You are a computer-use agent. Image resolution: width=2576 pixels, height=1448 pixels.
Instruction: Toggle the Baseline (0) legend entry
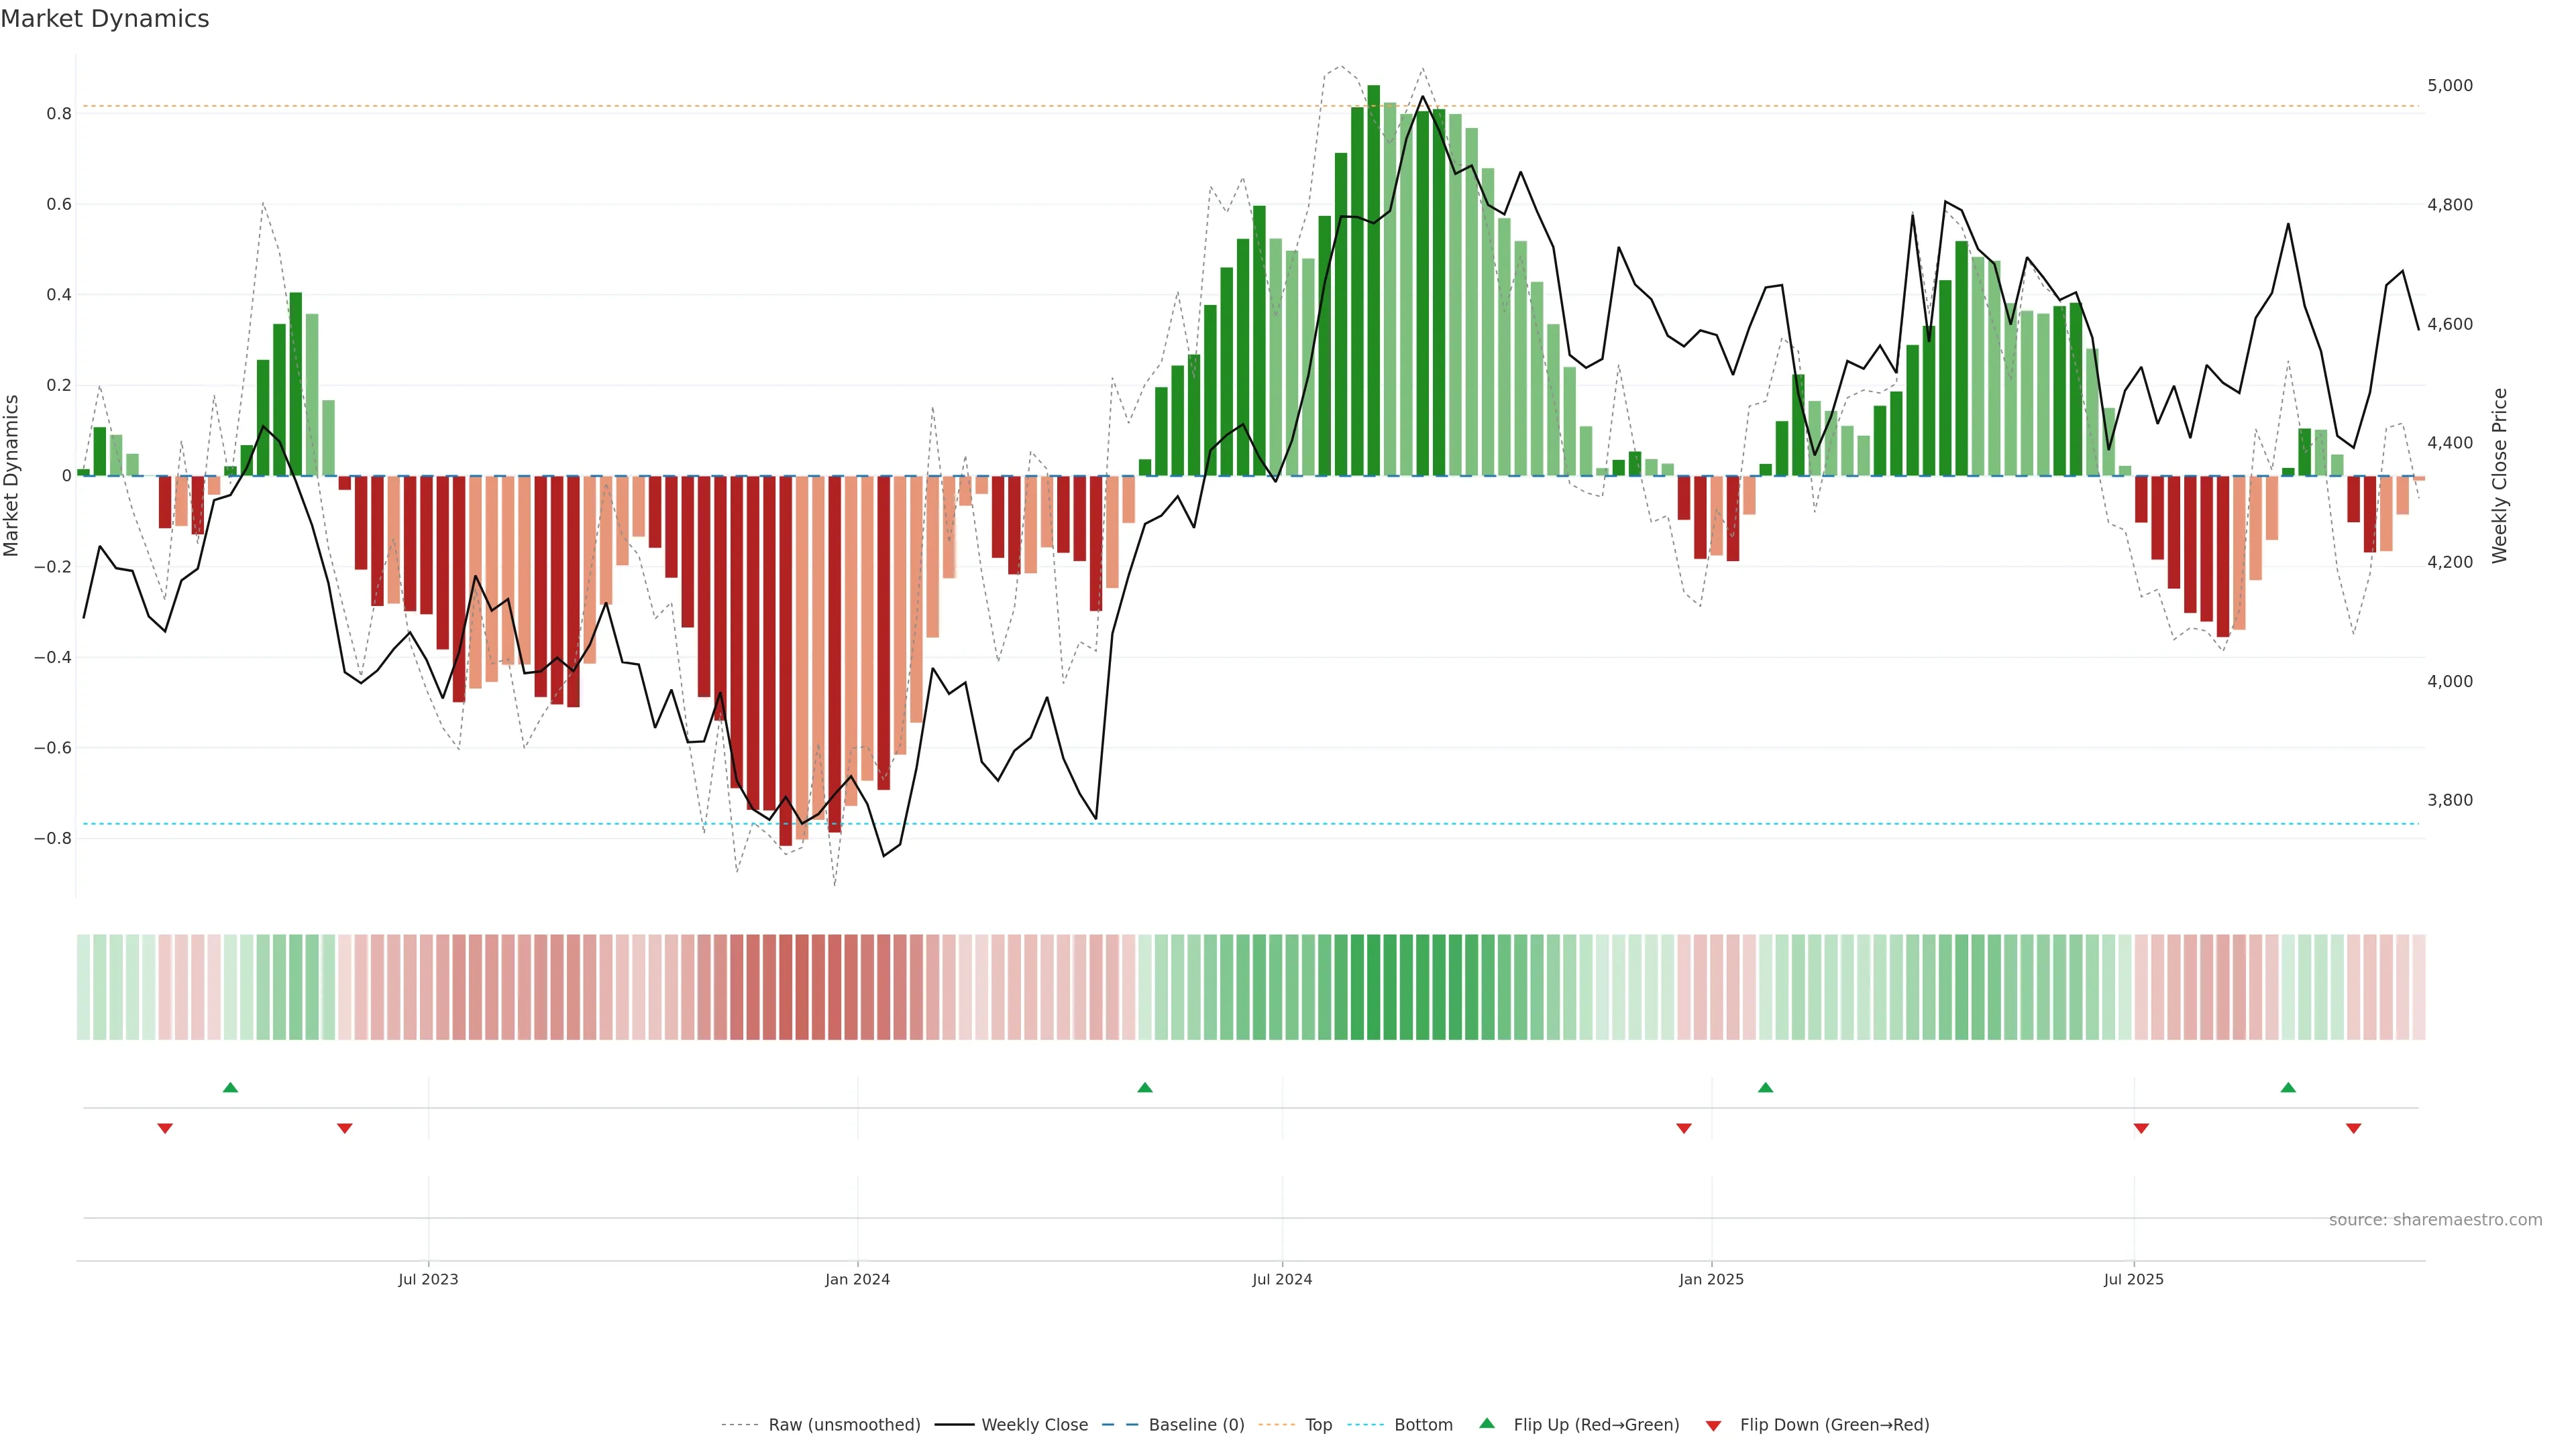pyautogui.click(x=1196, y=1425)
